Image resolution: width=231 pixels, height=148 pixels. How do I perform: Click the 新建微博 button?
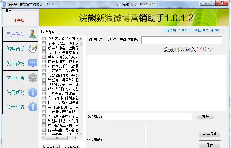(x=210, y=133)
